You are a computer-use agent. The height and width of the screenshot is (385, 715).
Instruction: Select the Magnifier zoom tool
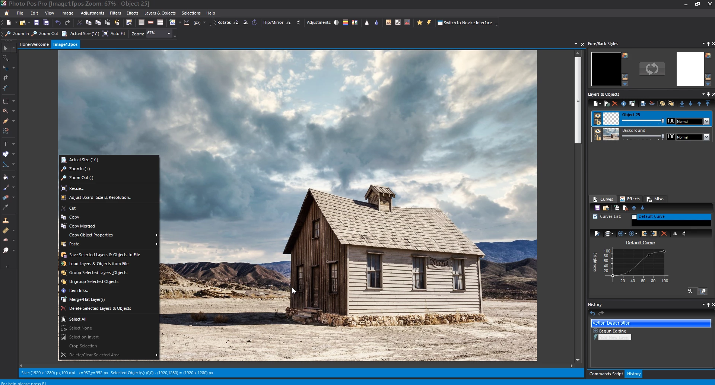[6, 58]
